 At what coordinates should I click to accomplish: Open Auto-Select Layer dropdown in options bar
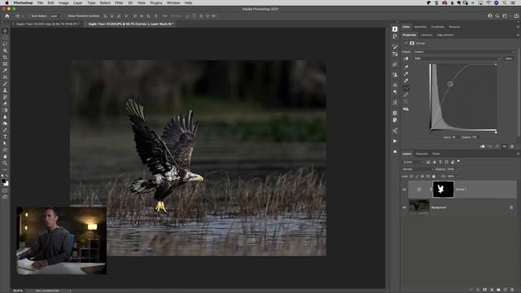55,16
